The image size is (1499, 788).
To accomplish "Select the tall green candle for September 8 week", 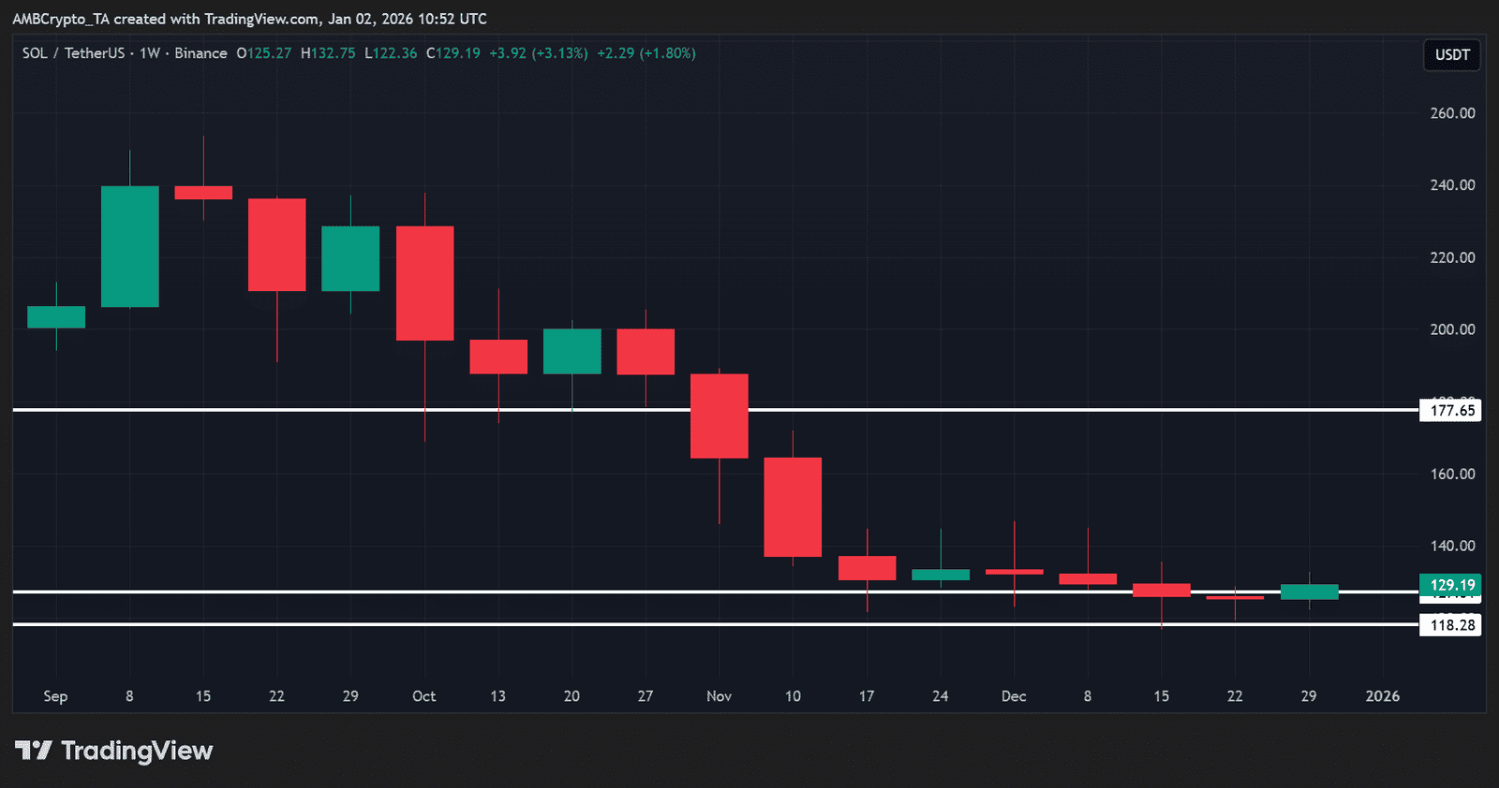I will coord(130,246).
